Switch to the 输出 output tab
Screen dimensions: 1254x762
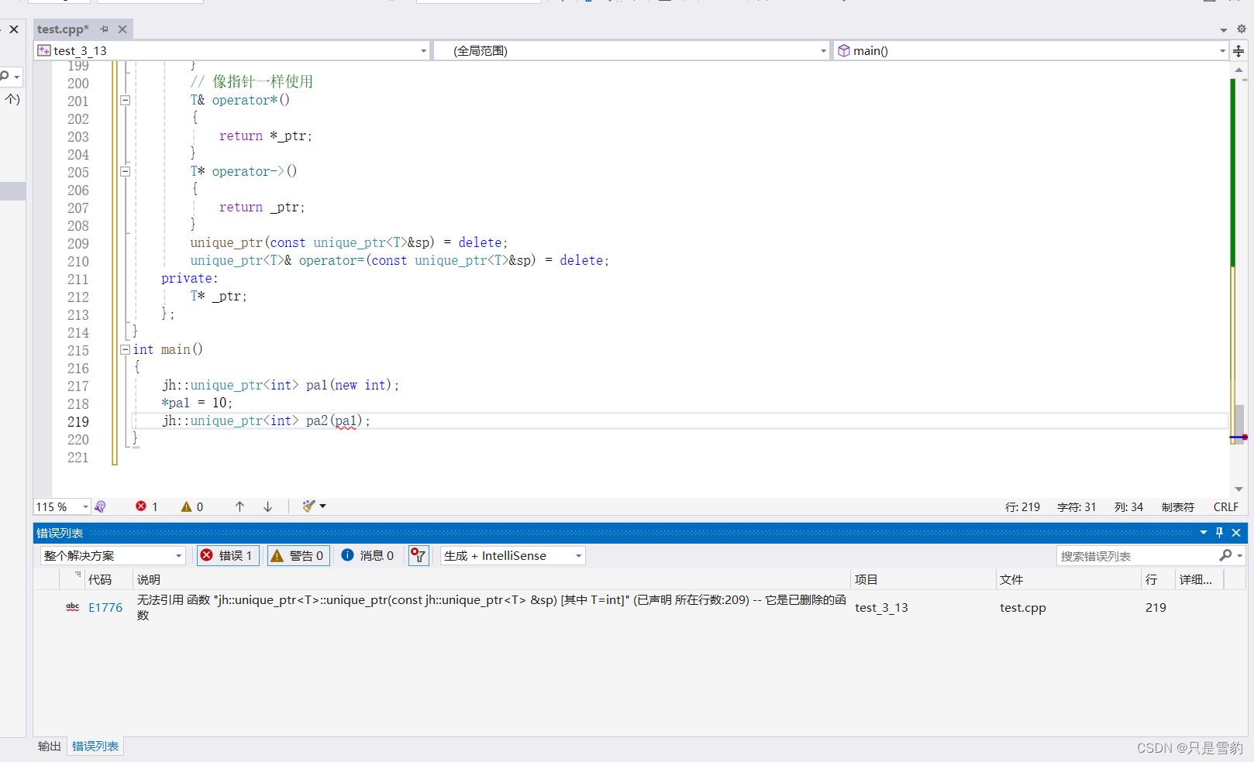[49, 747]
